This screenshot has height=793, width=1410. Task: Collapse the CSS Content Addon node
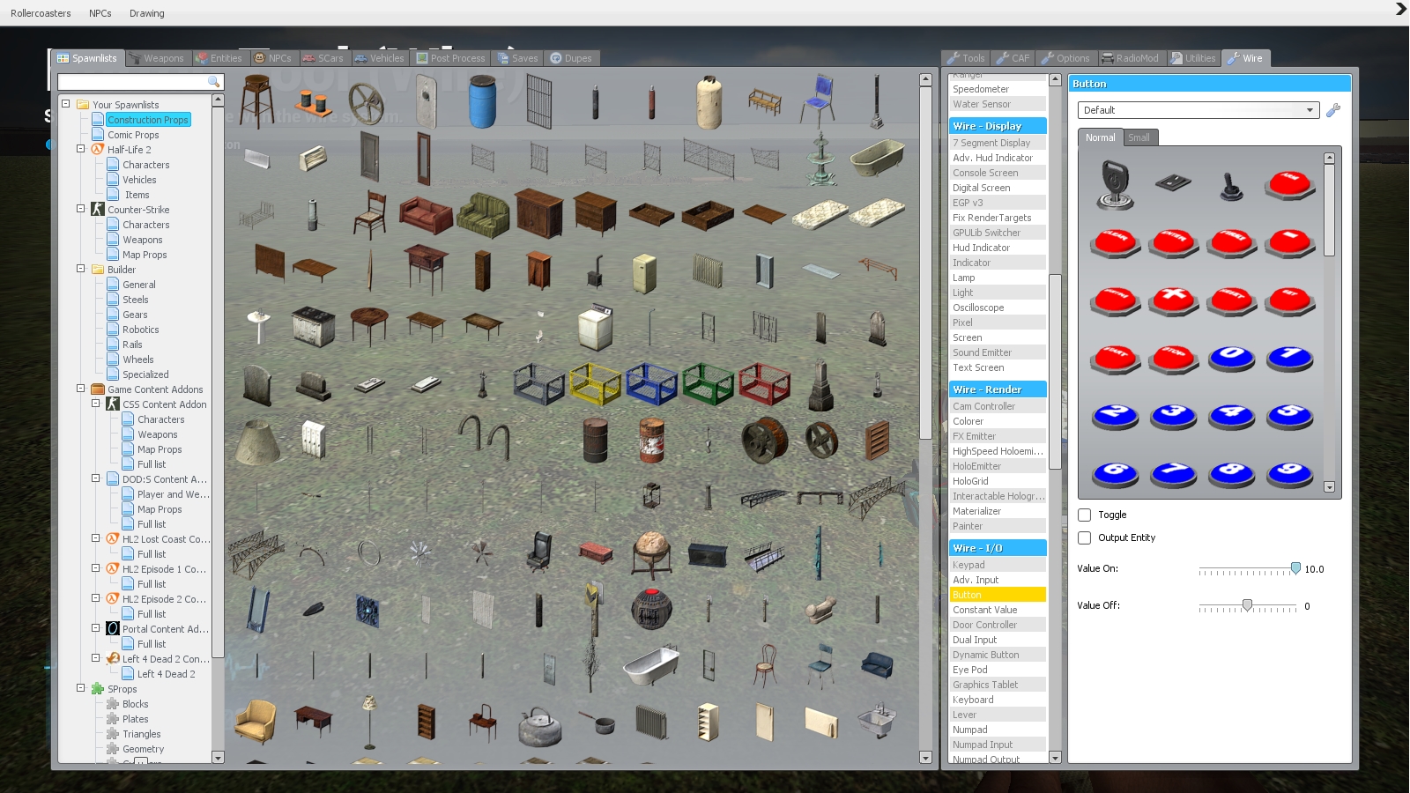click(x=96, y=404)
